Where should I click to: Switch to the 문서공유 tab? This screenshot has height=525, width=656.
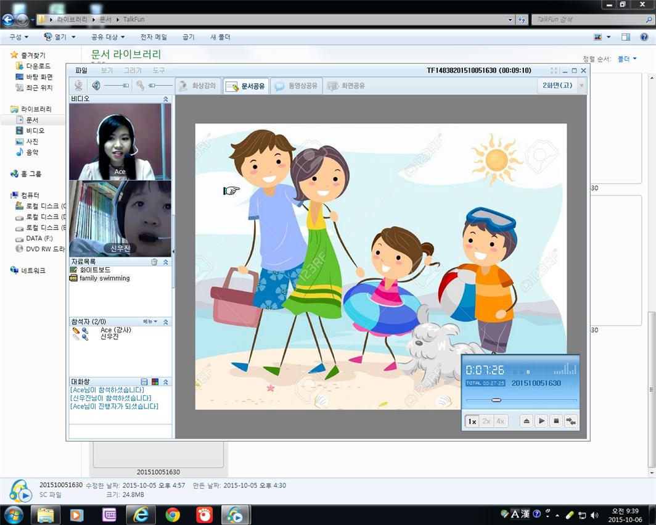tap(246, 86)
